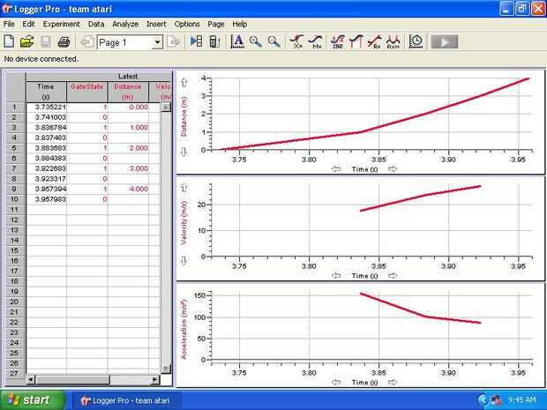The image size is (547, 410).
Task: Click the Linear Fit icon
Action: click(x=374, y=41)
